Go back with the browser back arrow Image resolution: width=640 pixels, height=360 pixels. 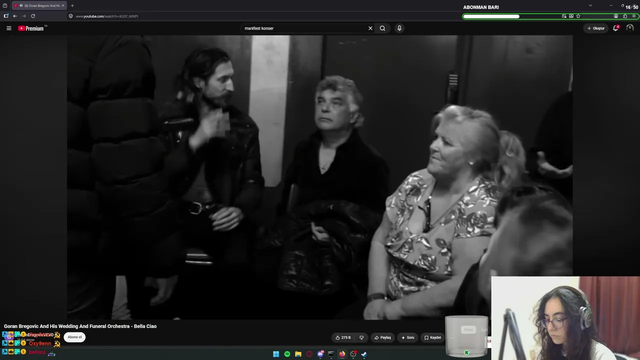point(15,16)
